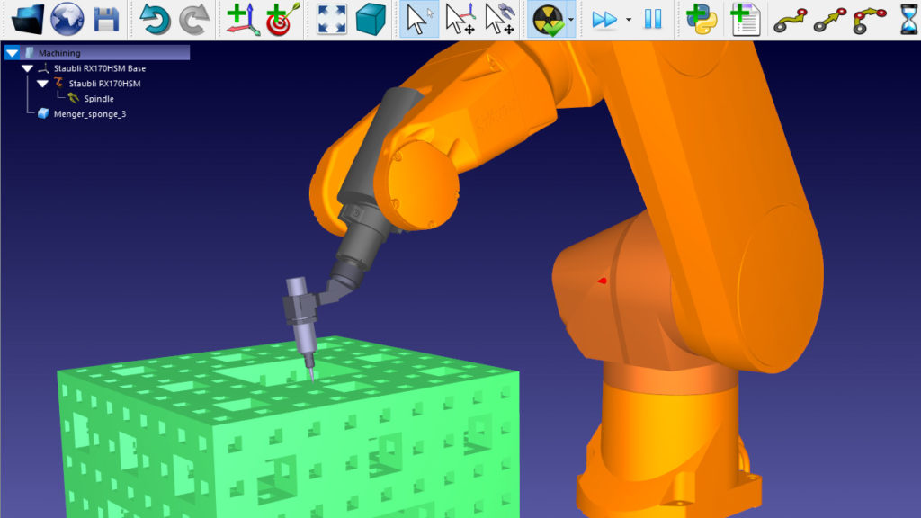Pause the simulation
This screenshot has height=518, width=921.
pos(653,19)
